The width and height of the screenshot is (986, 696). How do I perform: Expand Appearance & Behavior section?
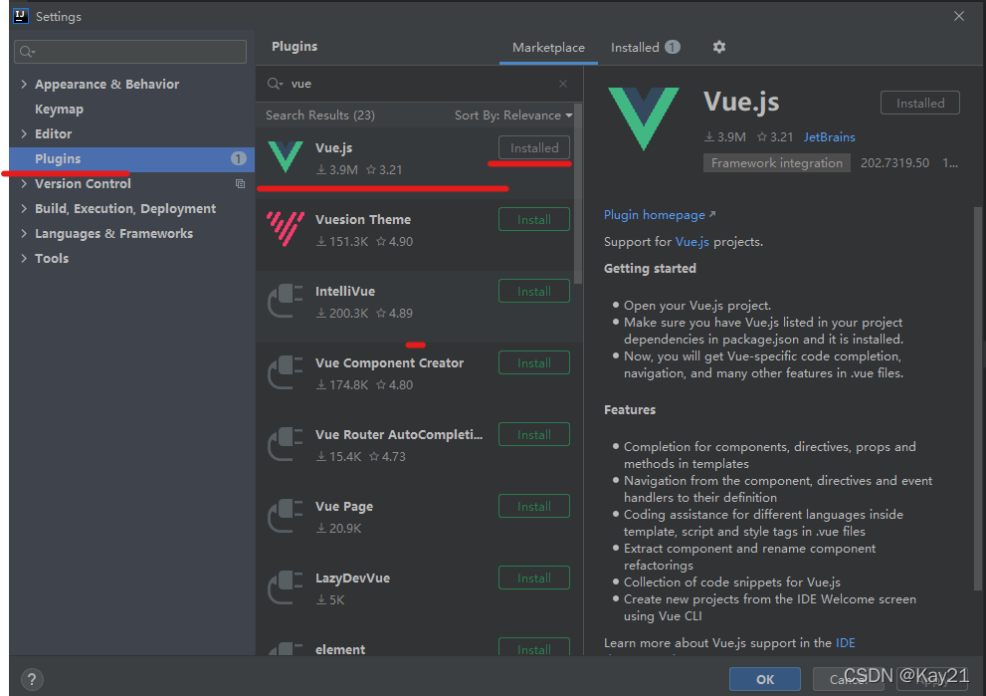click(24, 85)
